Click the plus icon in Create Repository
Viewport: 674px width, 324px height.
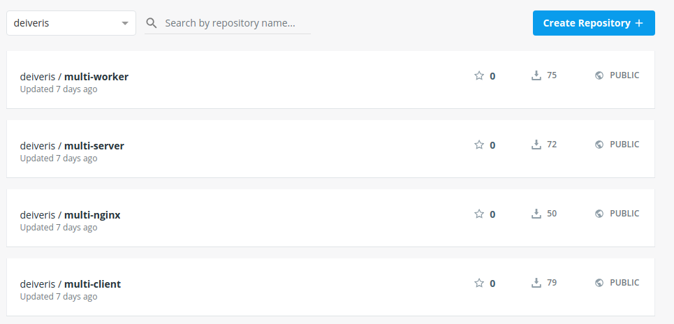click(x=639, y=23)
